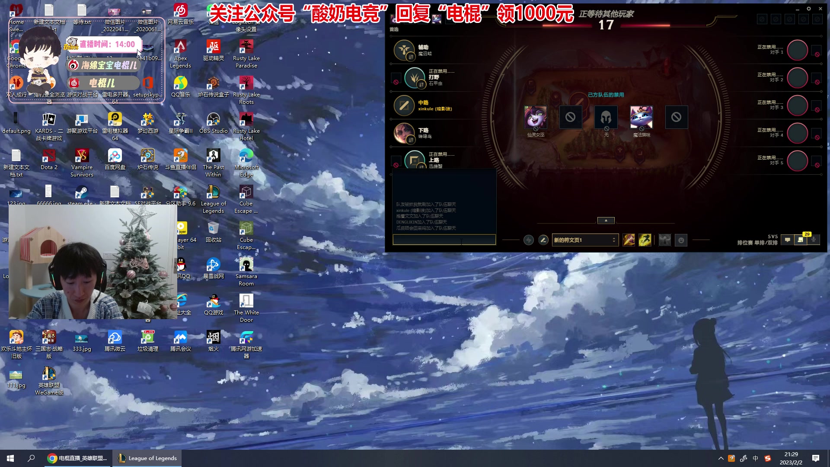This screenshot has width=830, height=467.
Task: Open Vampire Survivors desktop shortcut
Action: 82,163
